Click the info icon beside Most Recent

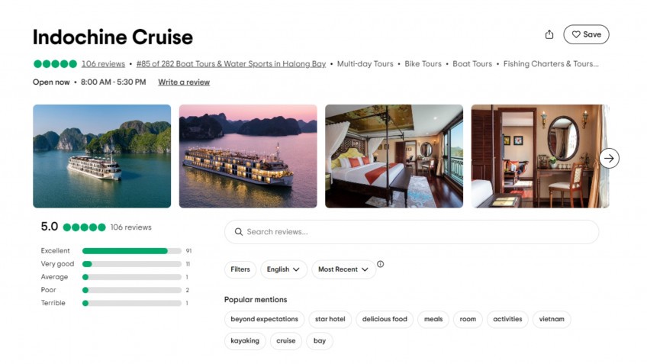[x=381, y=265]
